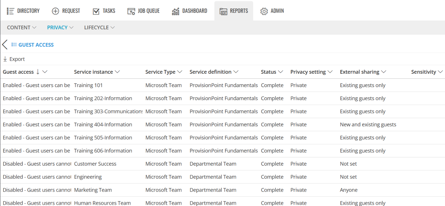Click 'Complete' status in Training 606-Information row

point(272,150)
